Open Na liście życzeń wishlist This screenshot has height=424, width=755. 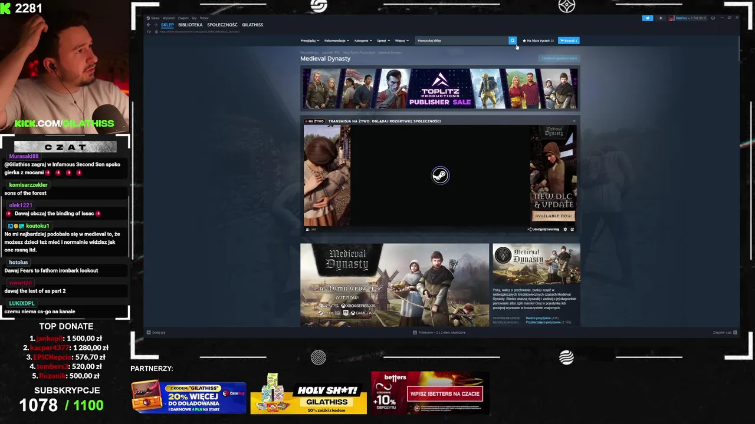pyautogui.click(x=538, y=41)
